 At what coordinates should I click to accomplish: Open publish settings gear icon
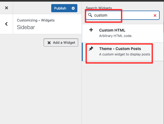73,8
